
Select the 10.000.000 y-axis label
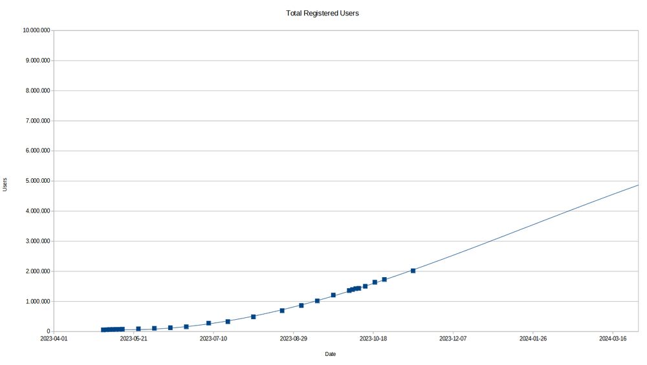click(37, 30)
